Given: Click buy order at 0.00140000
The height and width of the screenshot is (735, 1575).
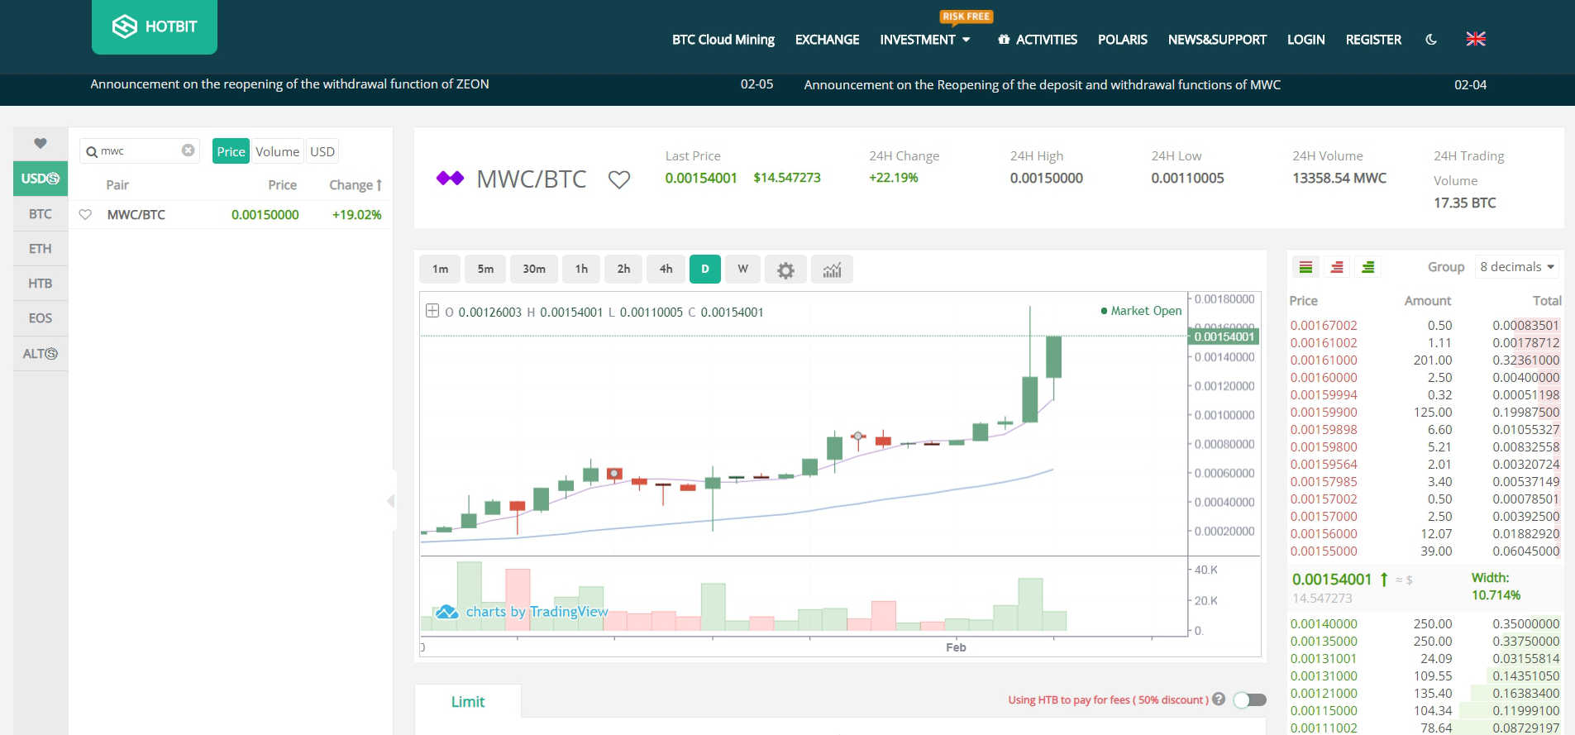Looking at the screenshot, I should (1425, 624).
